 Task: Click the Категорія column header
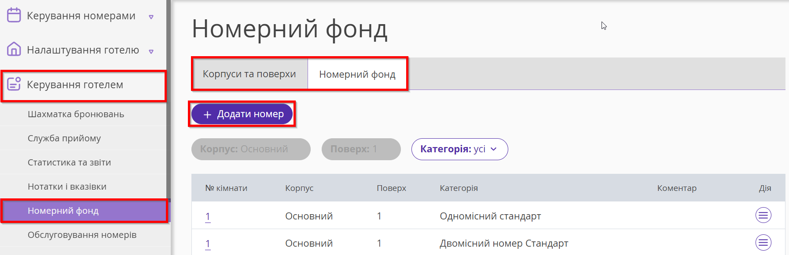459,188
